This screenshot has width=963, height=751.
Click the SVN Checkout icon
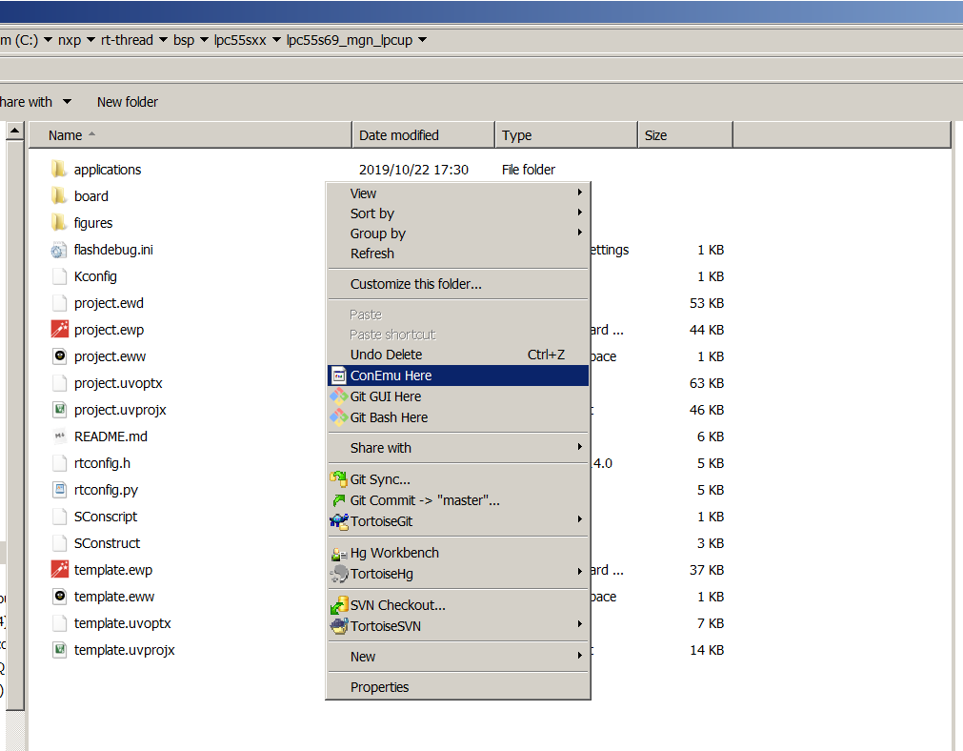[338, 605]
